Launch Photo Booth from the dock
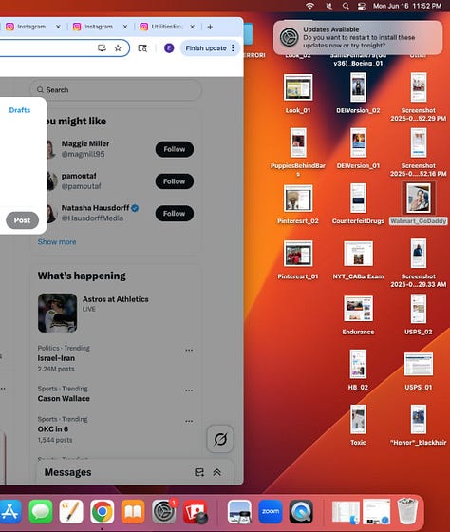This screenshot has height=532, width=450. (x=195, y=511)
